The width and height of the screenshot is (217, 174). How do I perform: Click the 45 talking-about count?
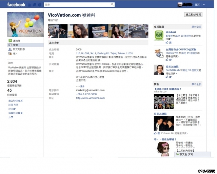pyautogui.click(x=9, y=90)
